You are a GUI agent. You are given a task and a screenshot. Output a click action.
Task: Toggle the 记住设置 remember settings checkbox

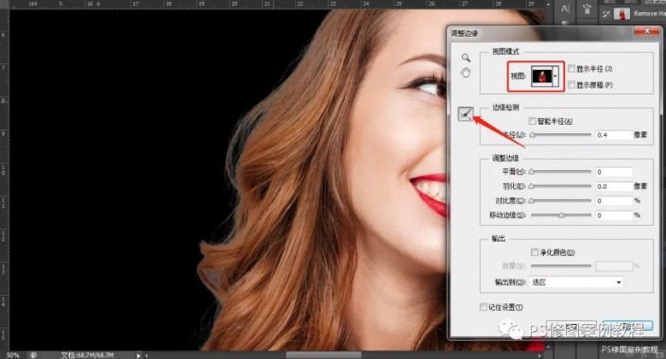[484, 307]
